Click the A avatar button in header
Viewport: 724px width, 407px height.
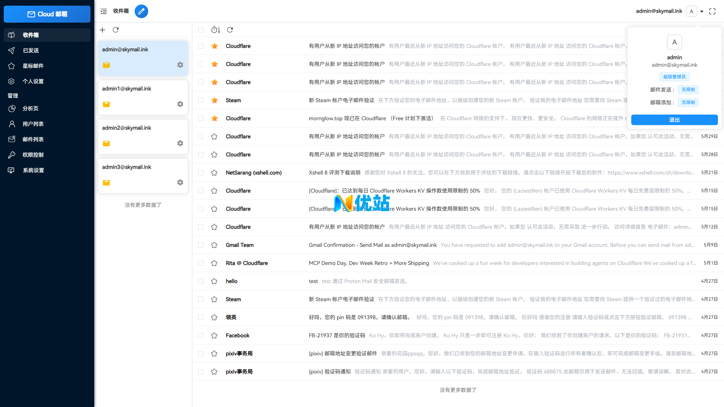tap(691, 11)
